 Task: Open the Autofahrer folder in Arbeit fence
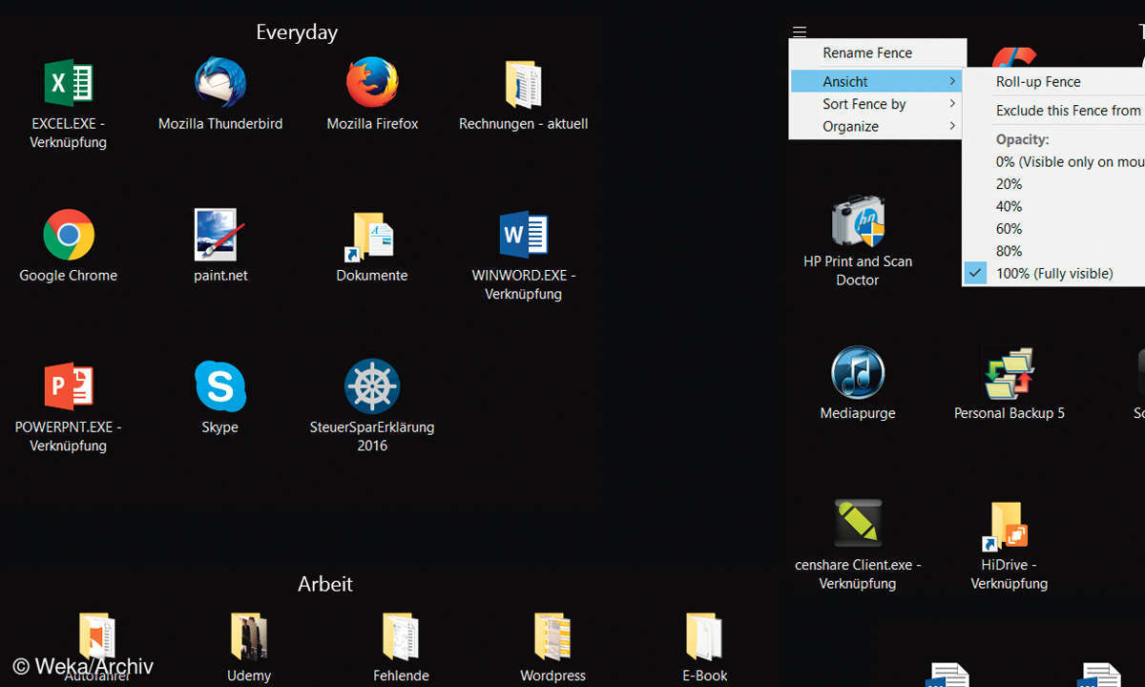pos(96,637)
